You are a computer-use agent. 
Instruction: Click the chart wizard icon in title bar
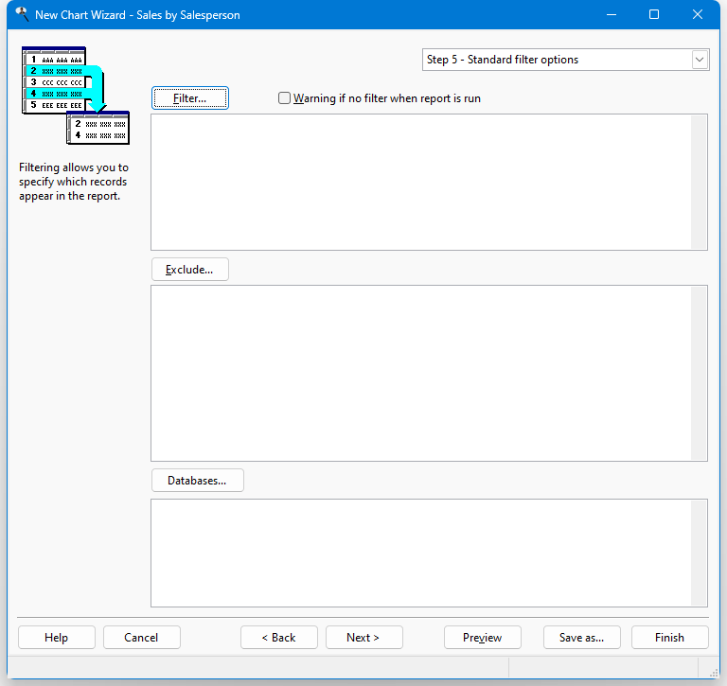(21, 14)
